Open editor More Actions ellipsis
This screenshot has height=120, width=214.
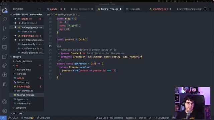(210, 9)
